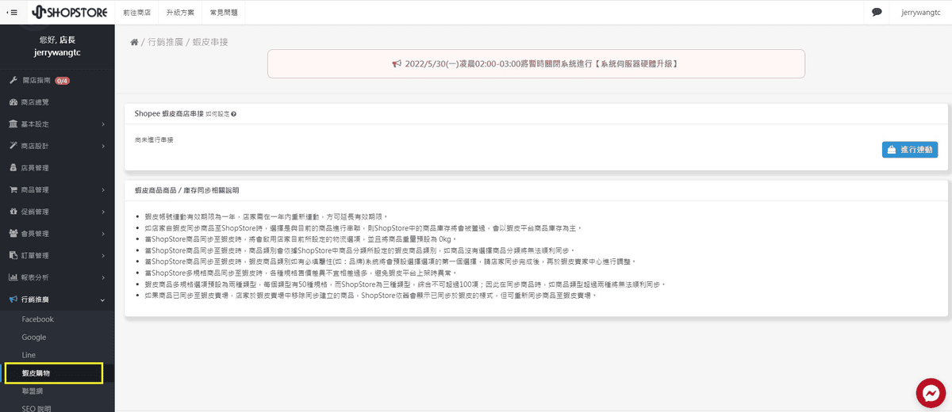Image resolution: width=952 pixels, height=412 pixels.
Task: Open 升級方案 in the top bar
Action: point(181,13)
